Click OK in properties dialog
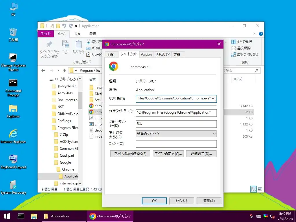The width and height of the screenshot is (296, 222). point(154,201)
